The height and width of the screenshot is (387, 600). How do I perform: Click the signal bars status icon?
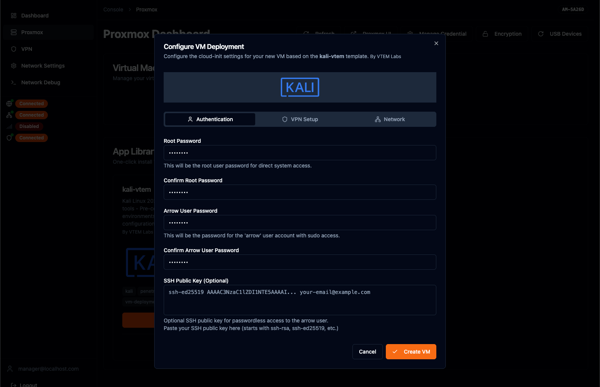pyautogui.click(x=9, y=126)
